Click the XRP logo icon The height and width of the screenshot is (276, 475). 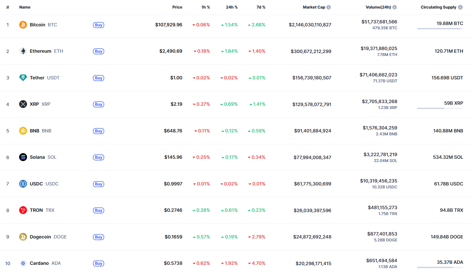23,104
